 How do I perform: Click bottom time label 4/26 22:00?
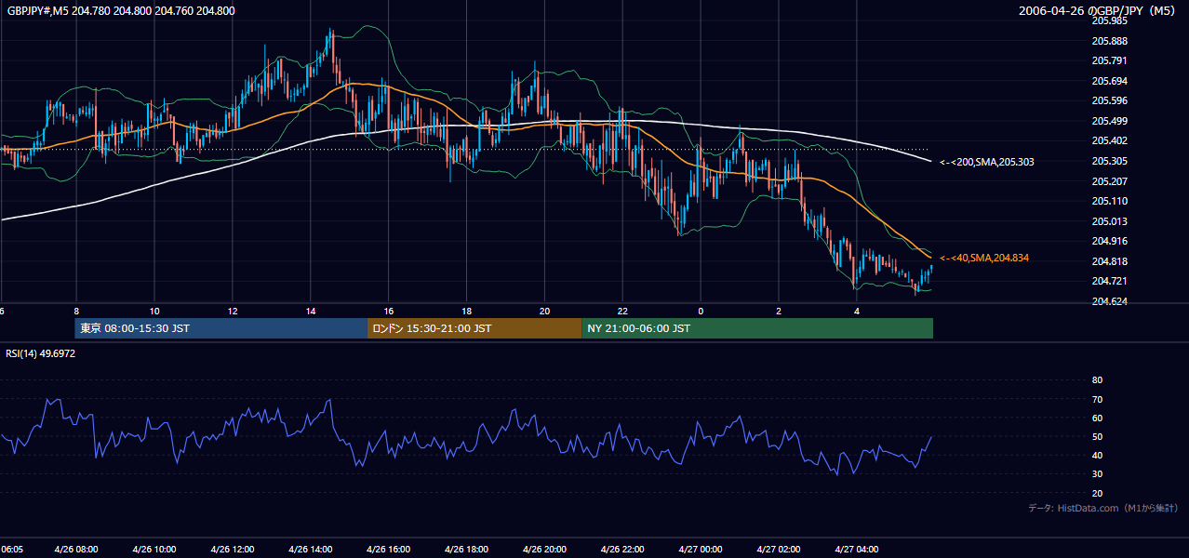tap(623, 550)
